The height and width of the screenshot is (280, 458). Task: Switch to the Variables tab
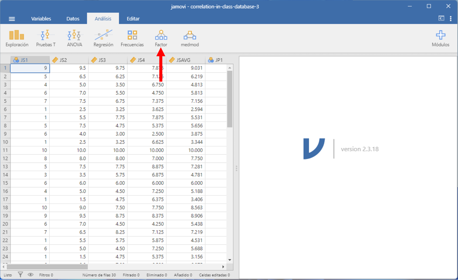[41, 19]
